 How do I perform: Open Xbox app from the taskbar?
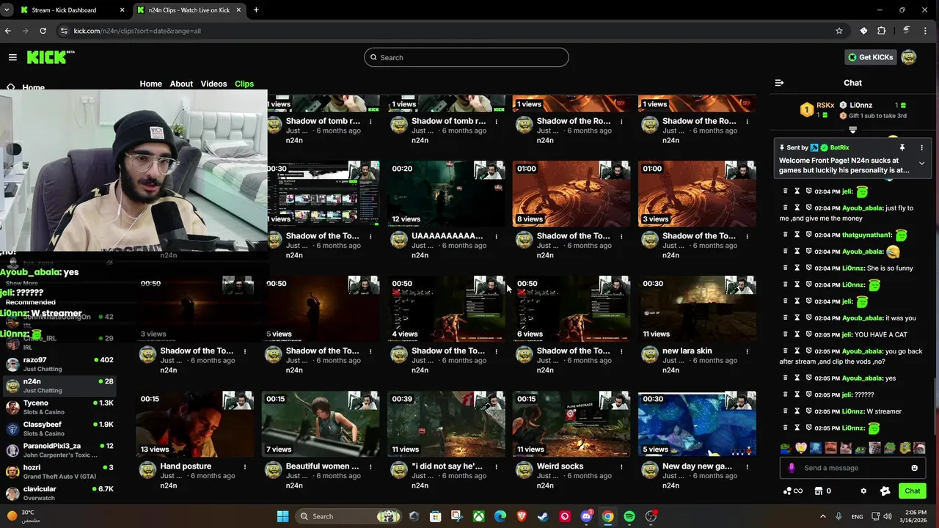click(x=478, y=516)
